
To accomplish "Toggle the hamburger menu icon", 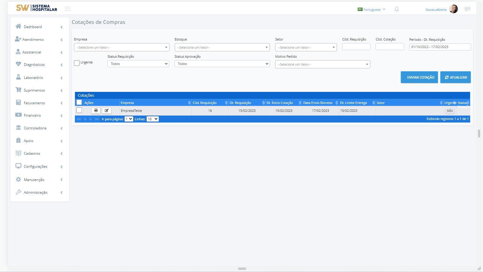I will (68, 9).
